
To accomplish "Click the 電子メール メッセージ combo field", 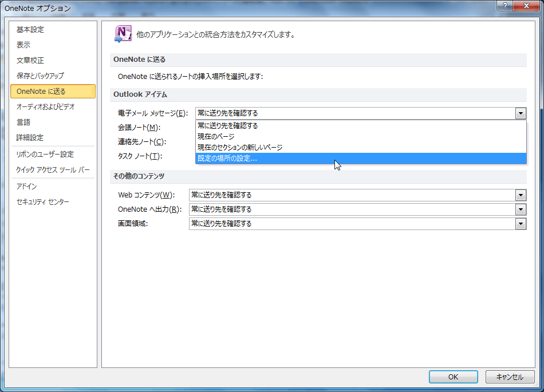I will (x=361, y=113).
